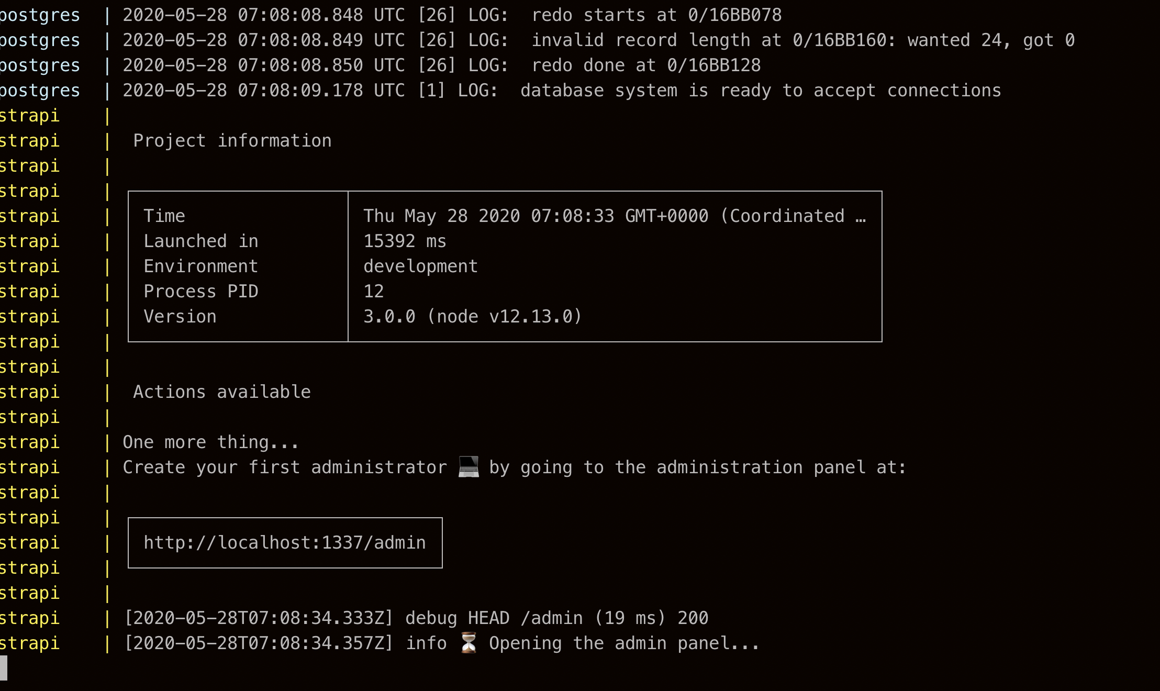Click the 'invalid record length' log message
Image resolution: width=1160 pixels, height=691 pixels.
(803, 40)
